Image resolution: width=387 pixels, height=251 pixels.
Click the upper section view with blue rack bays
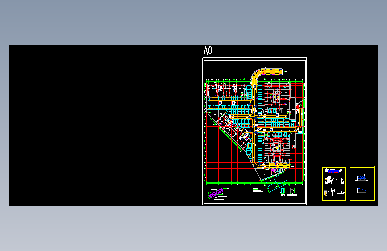click(x=362, y=177)
